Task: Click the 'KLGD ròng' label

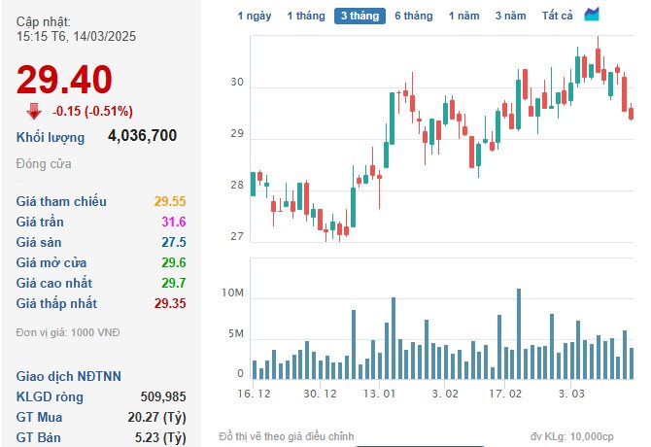Action: (x=50, y=396)
